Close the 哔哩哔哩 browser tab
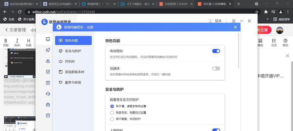The width and height of the screenshot is (293, 131). pyautogui.click(x=115, y=4)
